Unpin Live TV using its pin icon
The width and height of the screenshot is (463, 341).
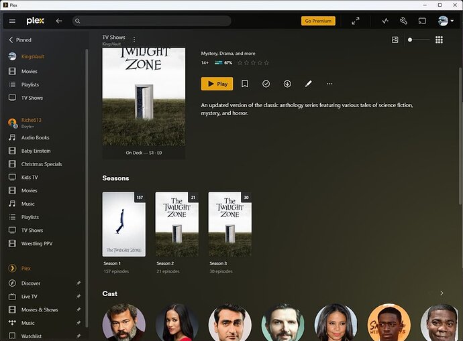pyautogui.click(x=79, y=297)
